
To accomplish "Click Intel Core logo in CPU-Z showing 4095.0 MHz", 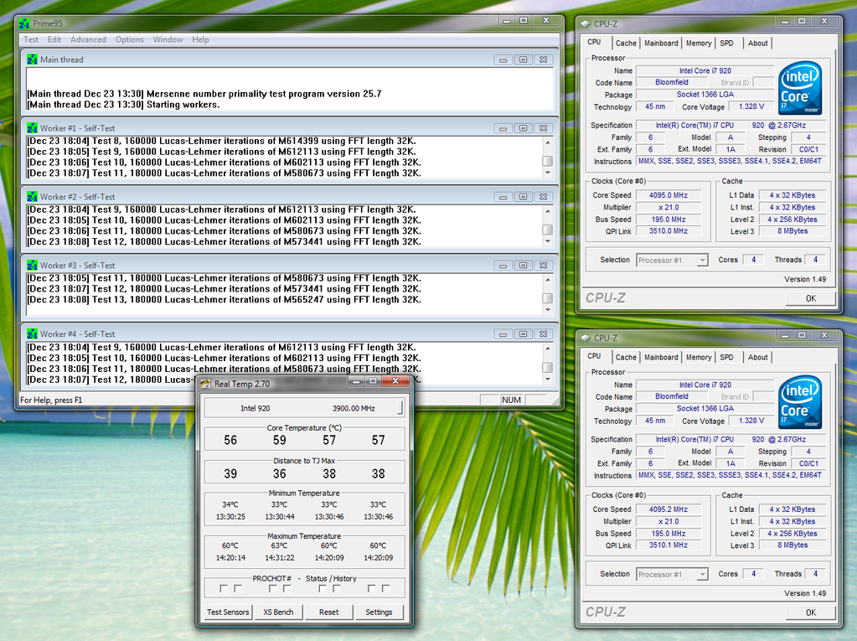I will click(x=799, y=88).
